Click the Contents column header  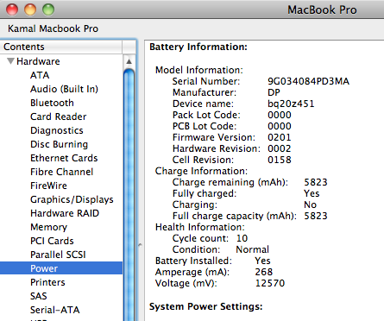[61, 47]
